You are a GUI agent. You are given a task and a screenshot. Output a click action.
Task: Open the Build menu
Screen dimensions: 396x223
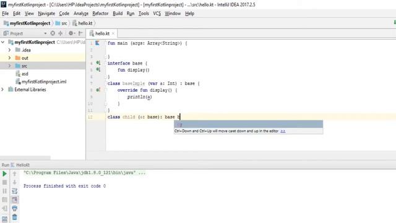point(118,14)
